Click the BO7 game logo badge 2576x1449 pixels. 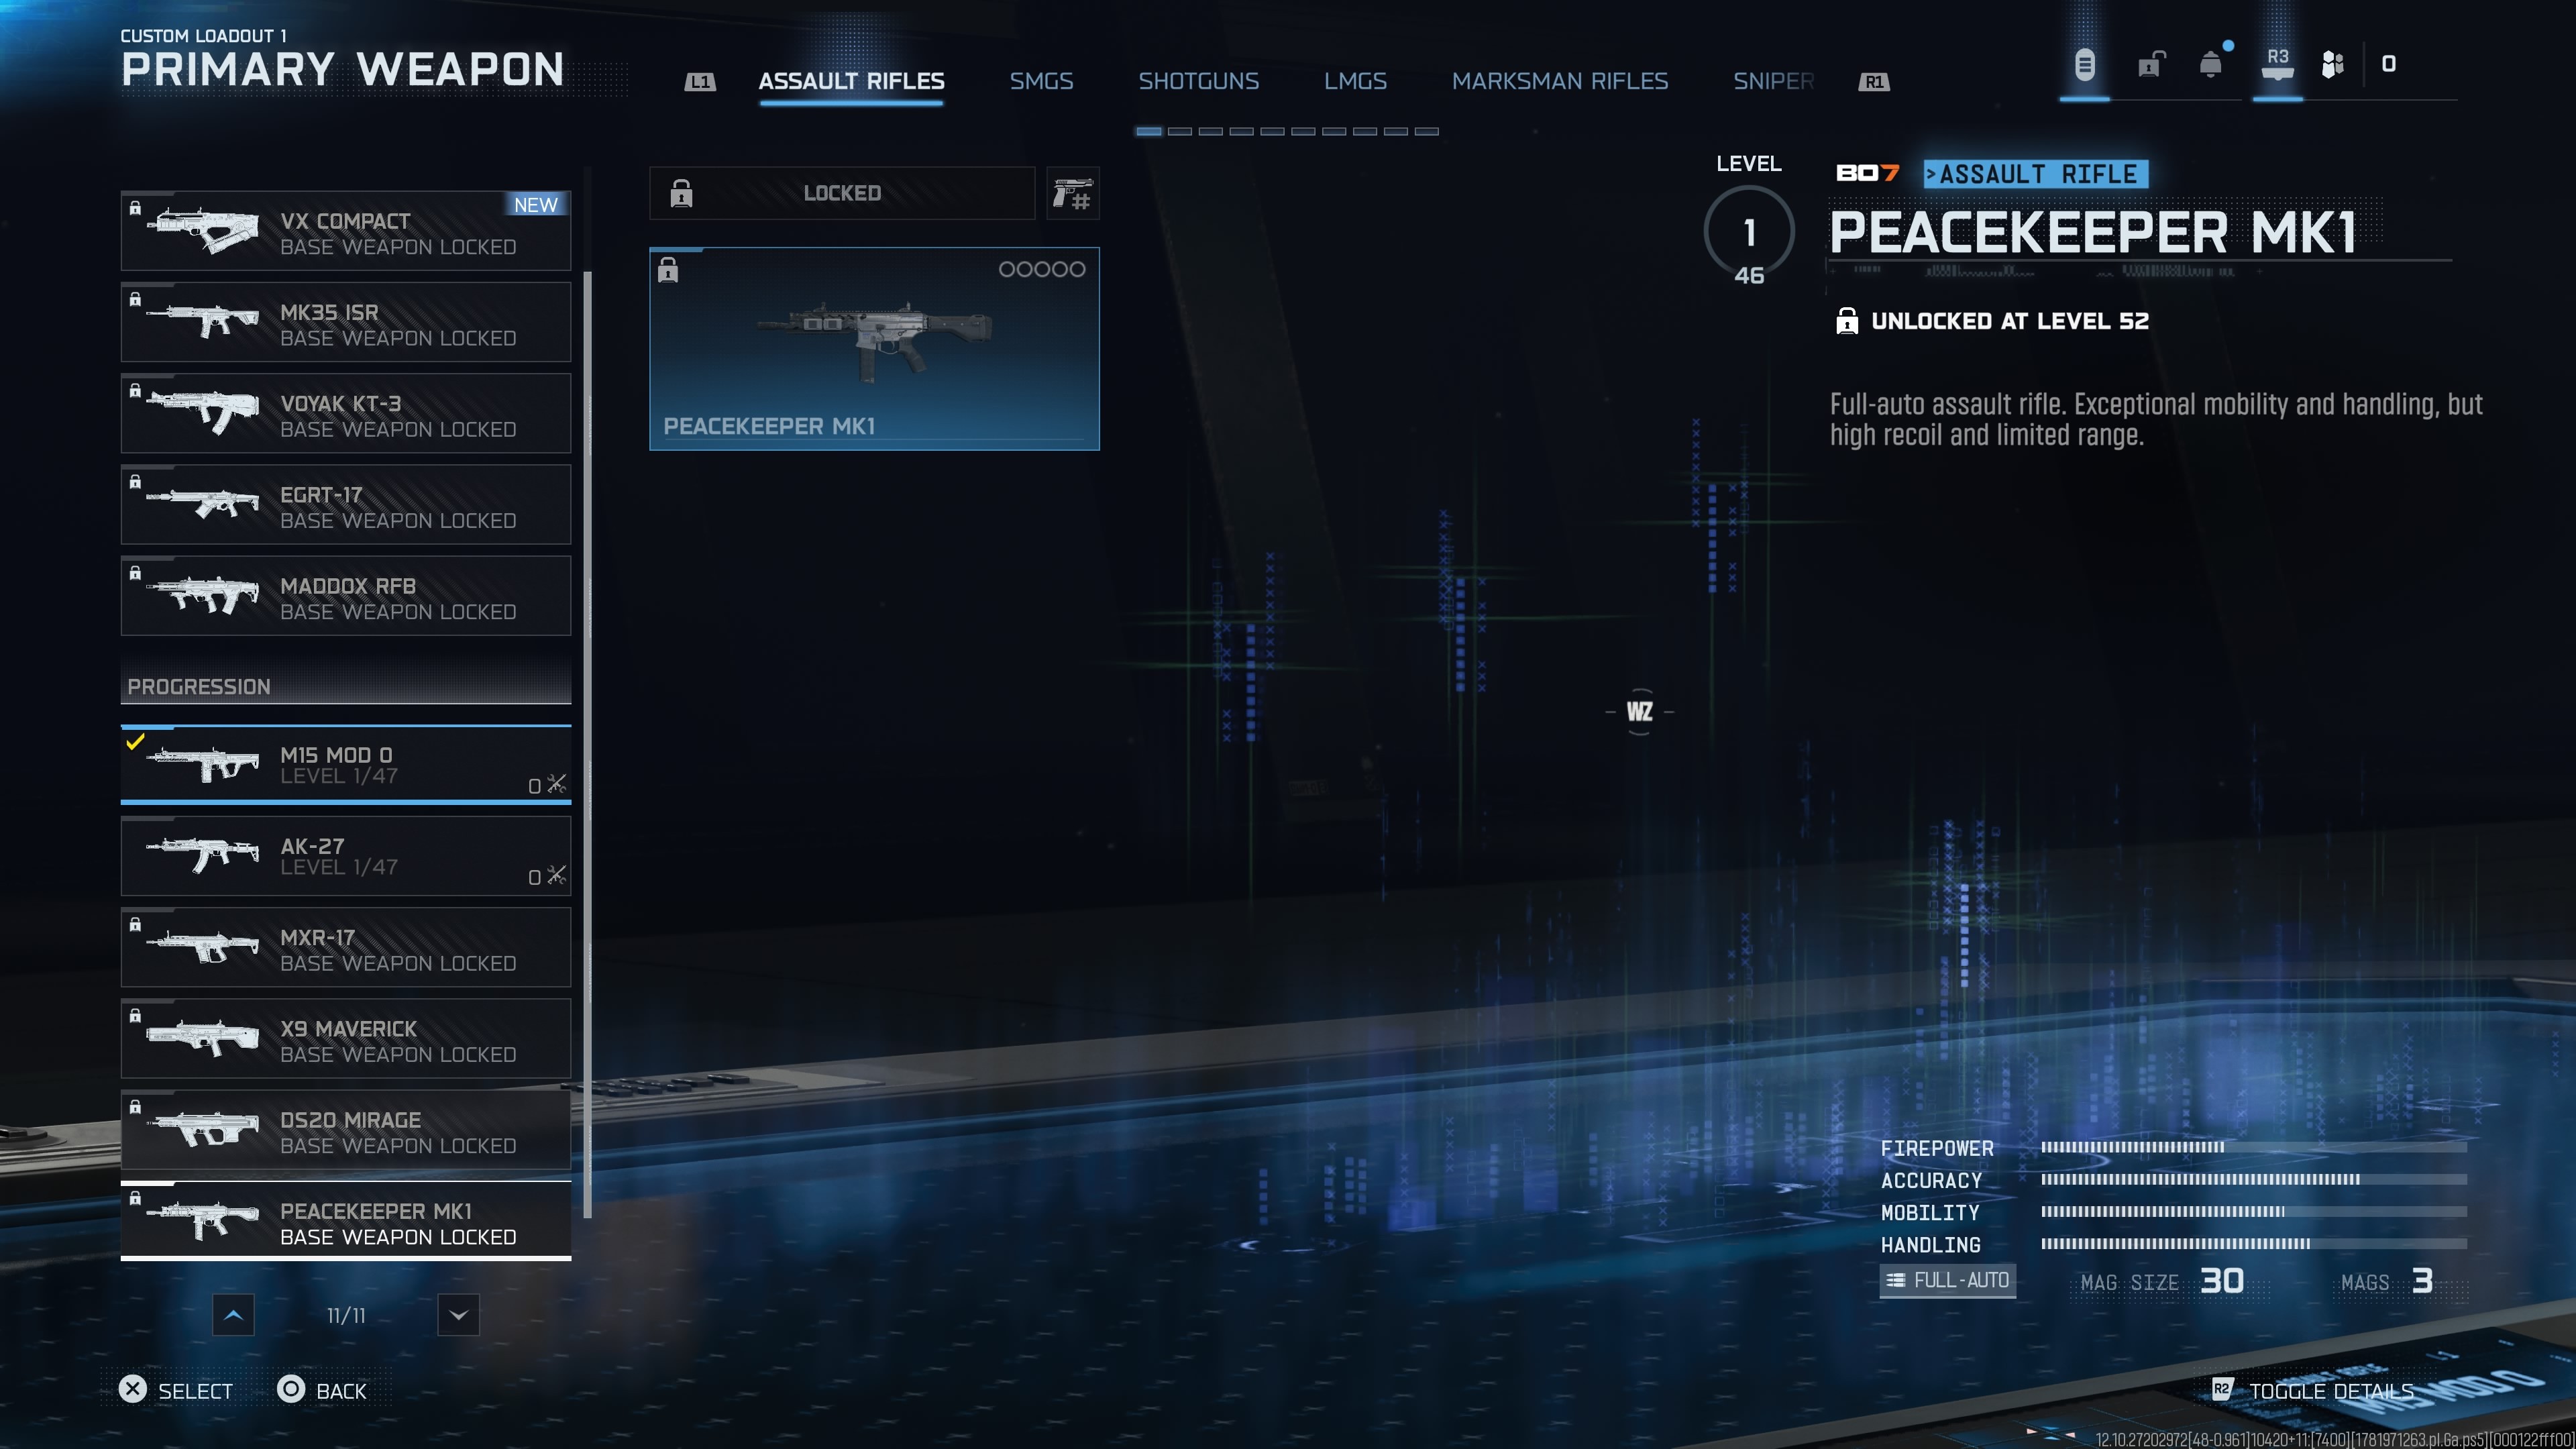[x=1867, y=174]
